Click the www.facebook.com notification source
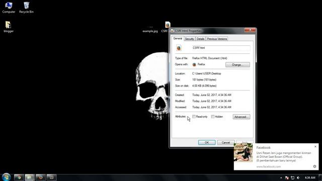Screen dimensions: 322x181 tap(268, 166)
